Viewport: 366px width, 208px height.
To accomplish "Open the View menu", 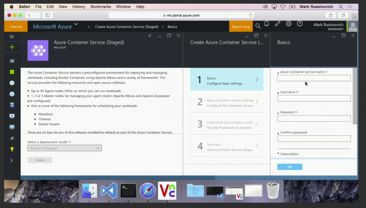I will [x=63, y=7].
